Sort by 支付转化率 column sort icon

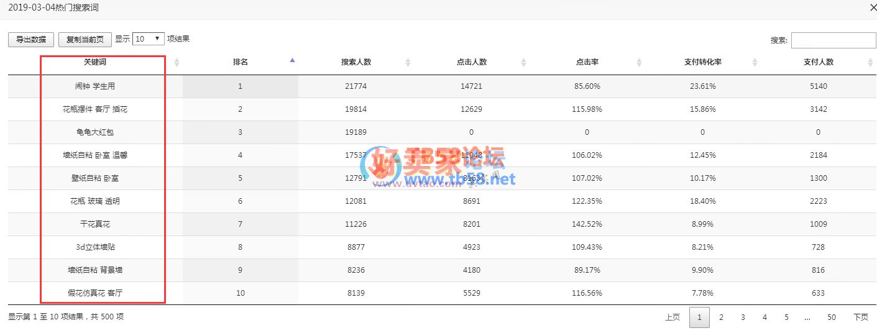pyautogui.click(x=755, y=62)
